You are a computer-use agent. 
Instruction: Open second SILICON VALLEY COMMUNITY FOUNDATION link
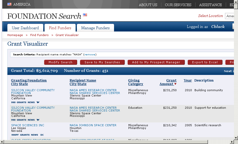pyautogui.click(x=33, y=109)
